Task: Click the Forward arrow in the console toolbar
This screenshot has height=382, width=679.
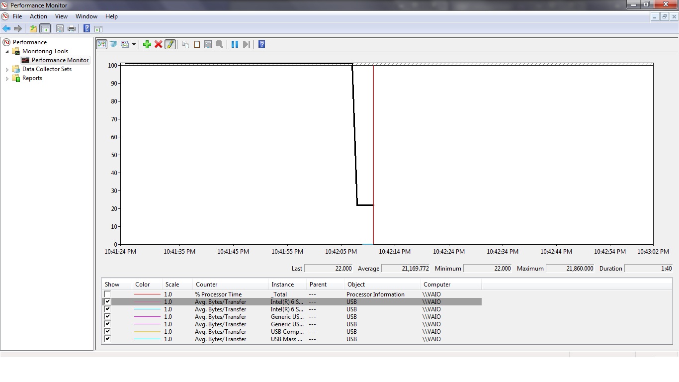Action: 18,29
